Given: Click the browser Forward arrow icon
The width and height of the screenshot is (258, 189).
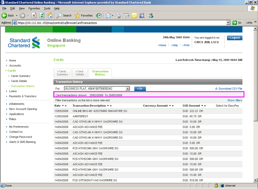Looking at the screenshot, I should (23, 15).
